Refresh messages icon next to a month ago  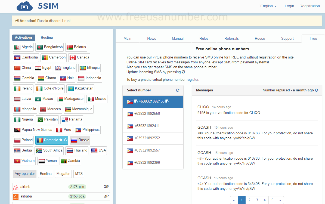pos(316,90)
